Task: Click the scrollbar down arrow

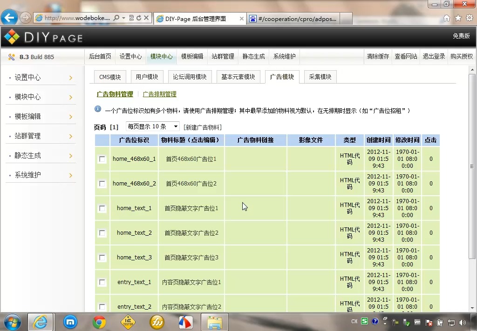Action: pos(472,308)
